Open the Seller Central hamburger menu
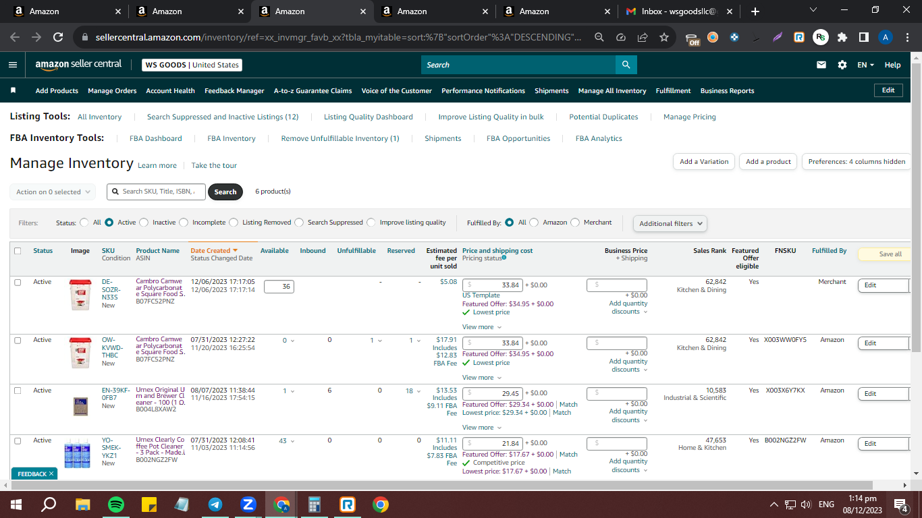Viewport: 922px width, 518px height. [13, 65]
